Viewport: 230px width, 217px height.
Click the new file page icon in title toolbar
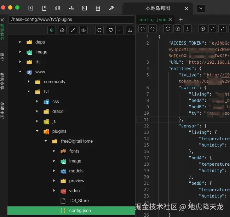[x=44, y=8]
